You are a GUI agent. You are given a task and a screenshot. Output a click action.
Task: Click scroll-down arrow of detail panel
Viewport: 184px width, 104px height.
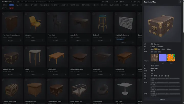[x=183, y=103]
